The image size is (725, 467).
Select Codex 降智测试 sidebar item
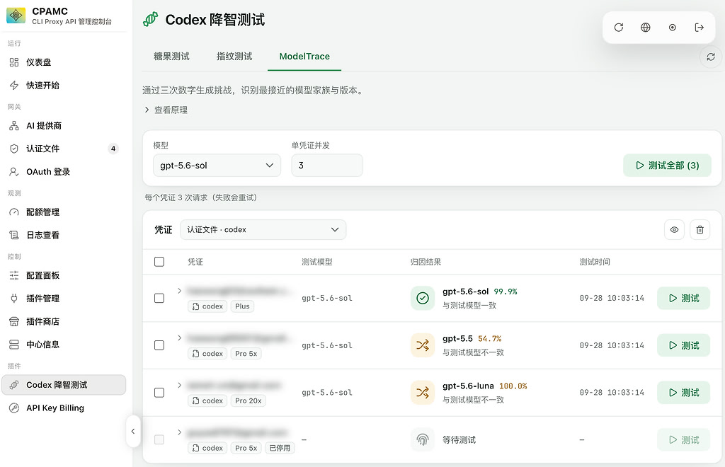pos(64,385)
